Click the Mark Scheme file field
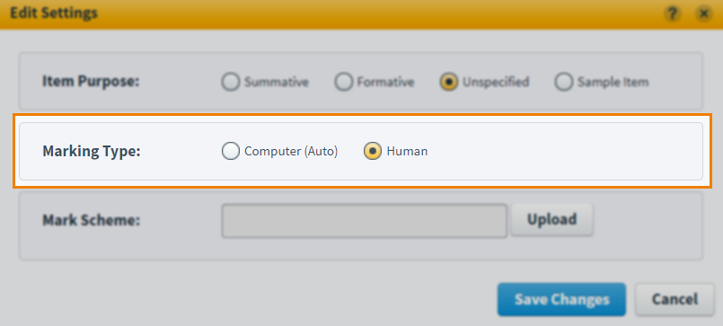Viewport: 723px width, 326px height. 365,221
